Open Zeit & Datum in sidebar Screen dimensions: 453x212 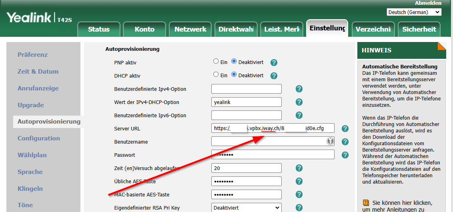(x=38, y=71)
